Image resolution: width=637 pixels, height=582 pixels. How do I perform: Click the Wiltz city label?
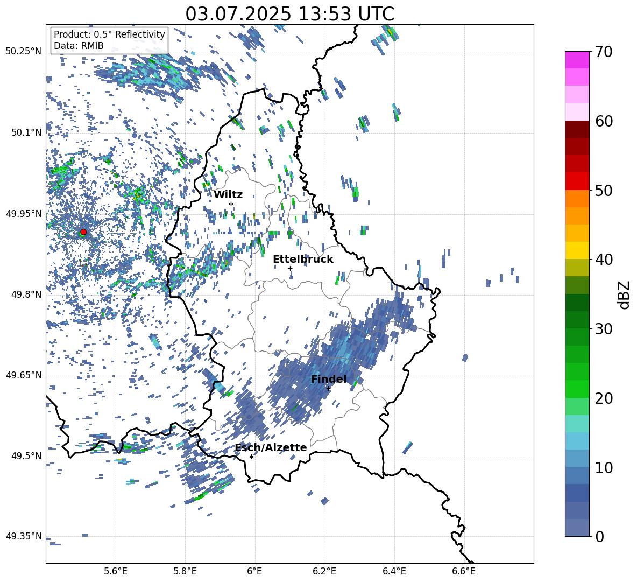point(228,195)
